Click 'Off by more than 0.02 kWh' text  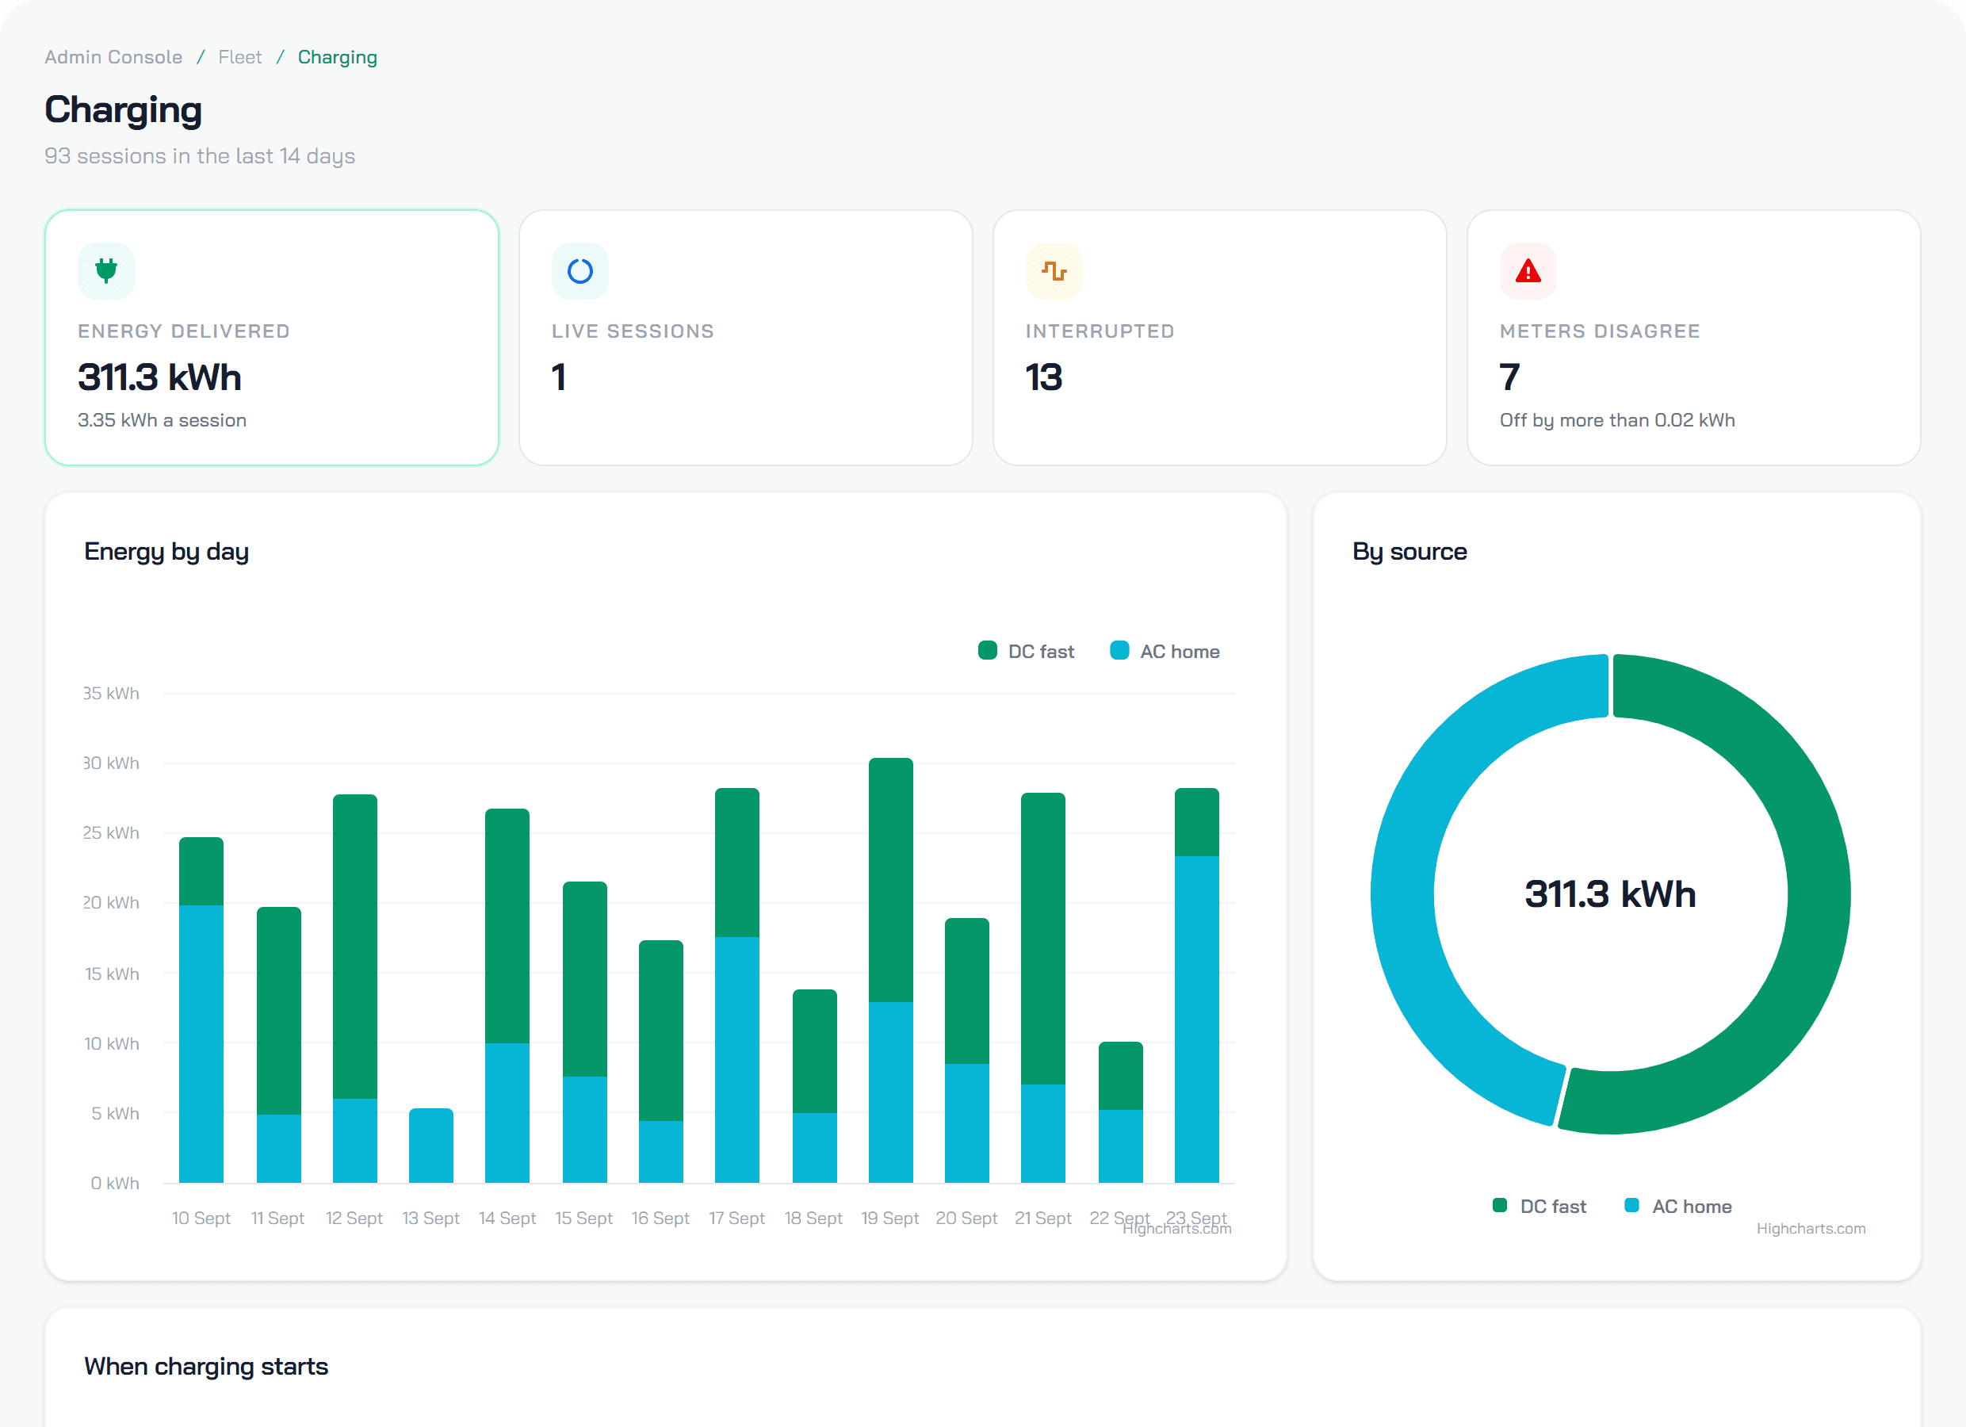(x=1617, y=420)
